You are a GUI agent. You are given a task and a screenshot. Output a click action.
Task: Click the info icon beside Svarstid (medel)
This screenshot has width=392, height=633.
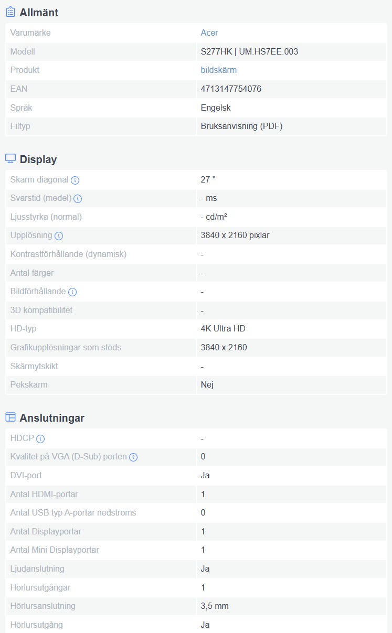pyautogui.click(x=78, y=199)
